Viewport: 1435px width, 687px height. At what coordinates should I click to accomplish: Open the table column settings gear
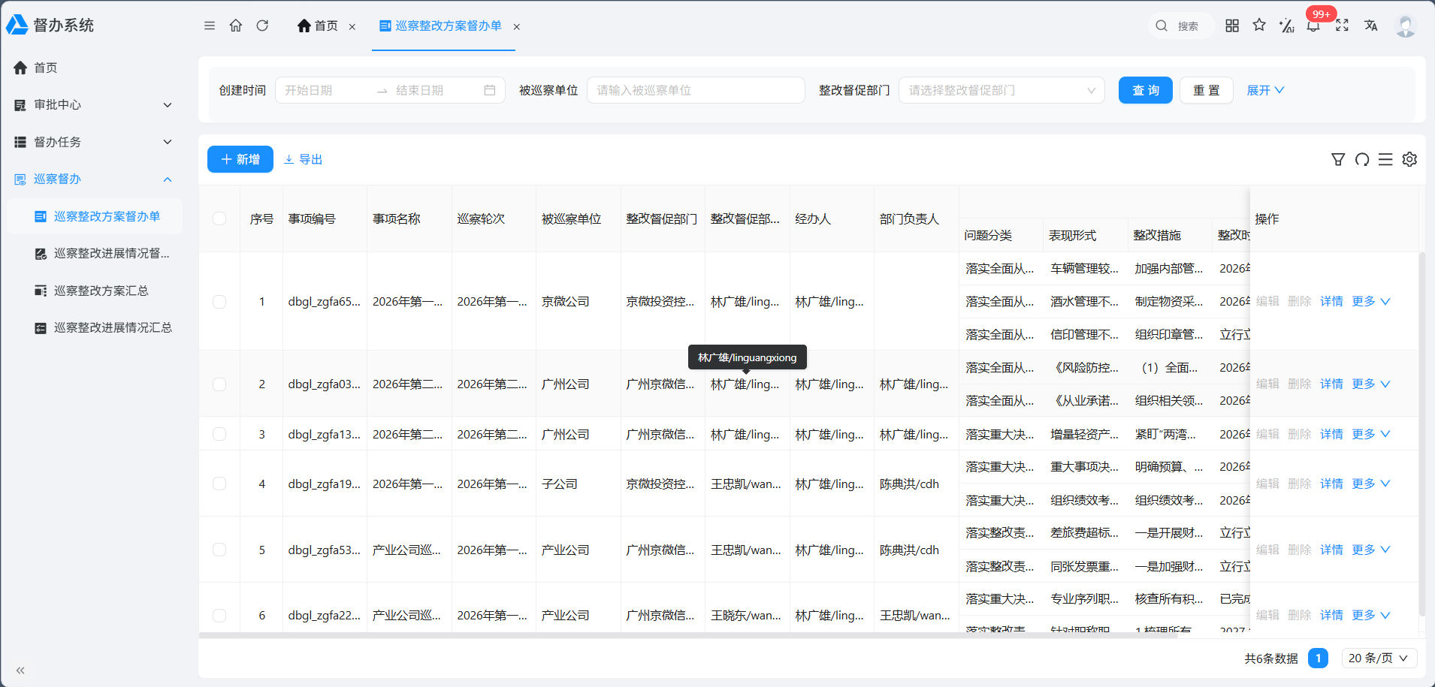click(1409, 159)
